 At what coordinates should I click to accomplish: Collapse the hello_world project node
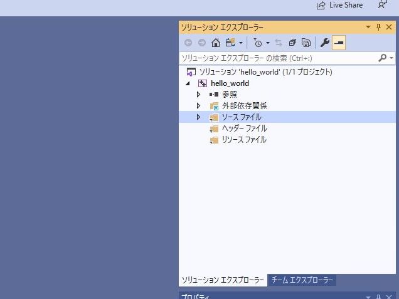pyautogui.click(x=188, y=83)
